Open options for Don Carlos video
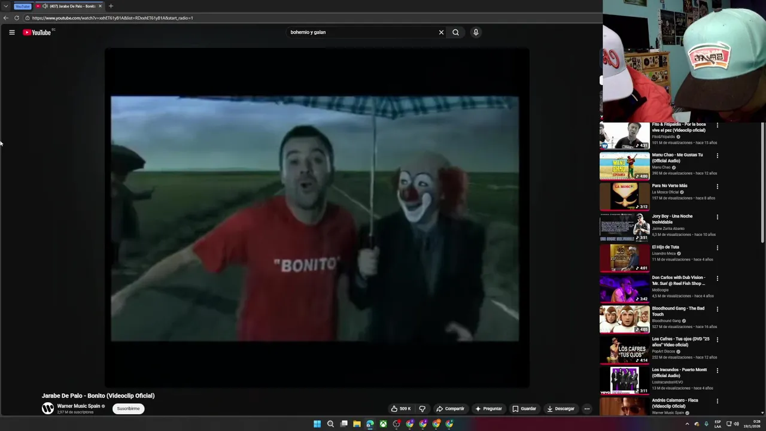 pyautogui.click(x=717, y=278)
